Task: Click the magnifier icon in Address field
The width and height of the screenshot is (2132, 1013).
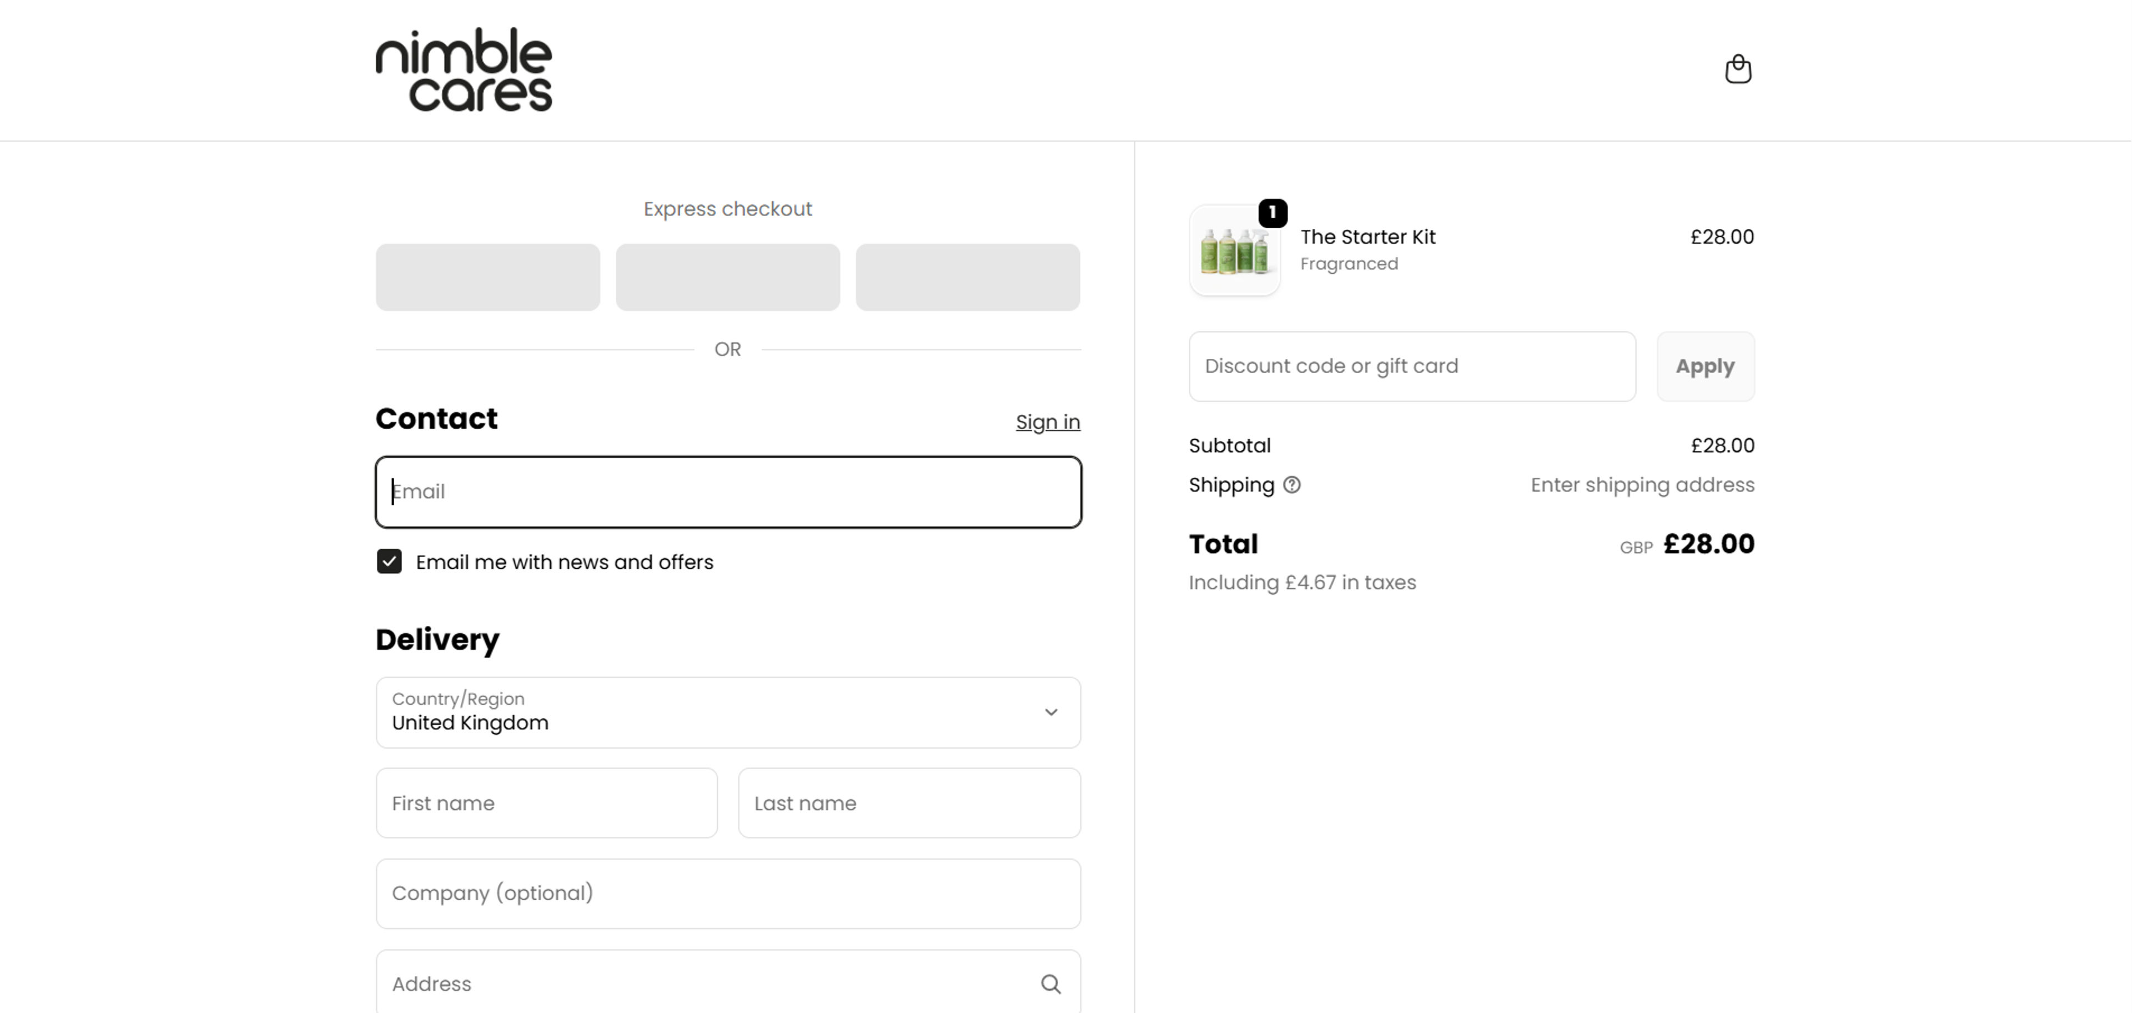Action: (x=1050, y=984)
